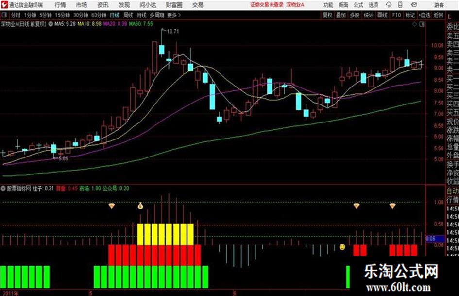Click the MA20: 8.39 indicator value

click(115, 24)
